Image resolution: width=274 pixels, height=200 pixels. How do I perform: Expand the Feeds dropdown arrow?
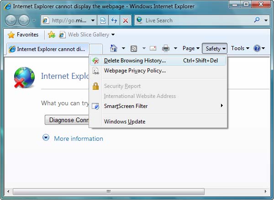click(x=144, y=48)
